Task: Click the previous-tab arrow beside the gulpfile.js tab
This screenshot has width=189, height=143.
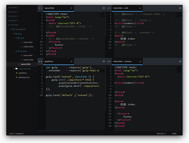Action: tap(39, 61)
